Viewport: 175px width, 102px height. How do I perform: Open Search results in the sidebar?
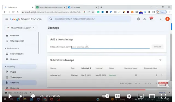click(17, 54)
